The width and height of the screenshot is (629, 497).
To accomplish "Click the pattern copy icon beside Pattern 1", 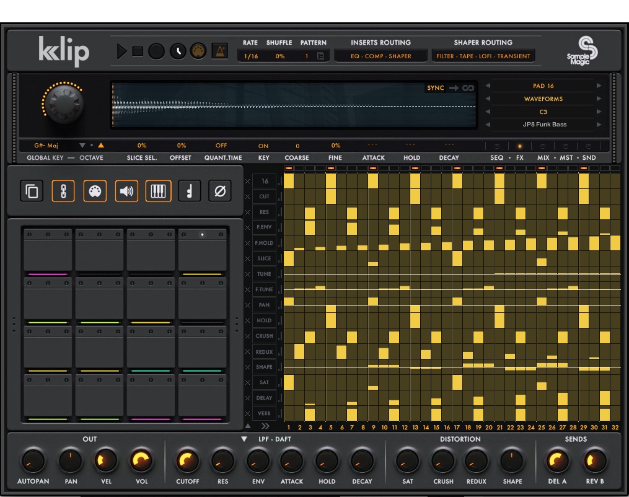I will pos(321,56).
